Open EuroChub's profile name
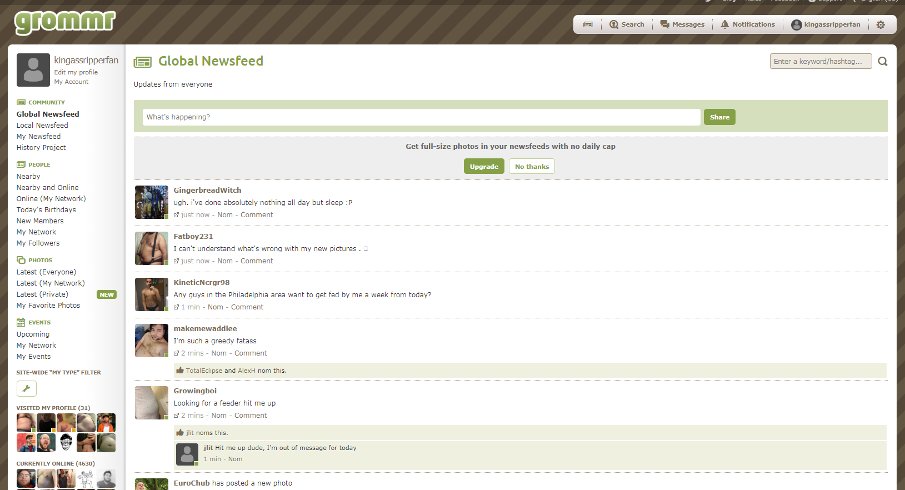 [192, 483]
